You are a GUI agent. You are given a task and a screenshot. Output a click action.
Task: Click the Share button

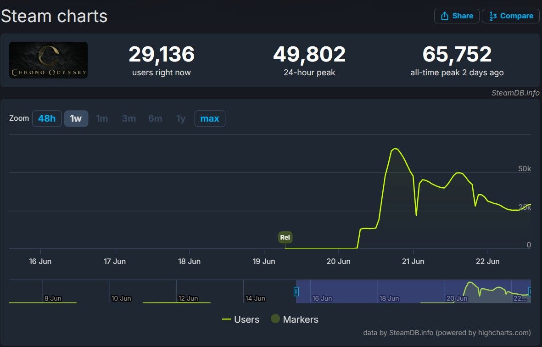click(x=457, y=16)
